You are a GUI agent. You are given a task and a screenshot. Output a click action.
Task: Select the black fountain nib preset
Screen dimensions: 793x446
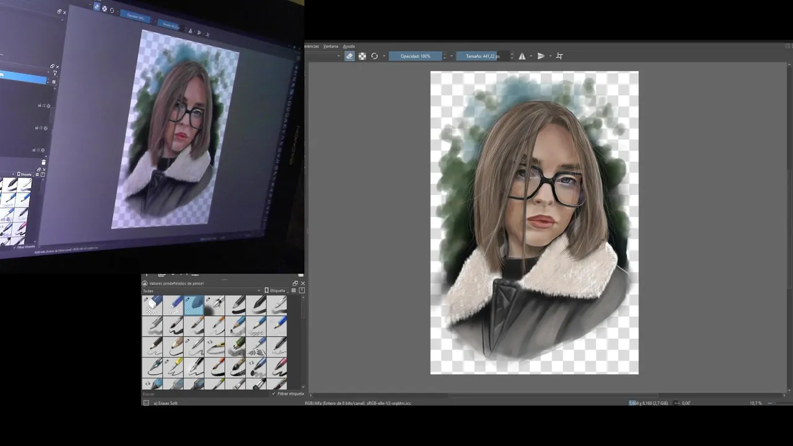tap(194, 367)
